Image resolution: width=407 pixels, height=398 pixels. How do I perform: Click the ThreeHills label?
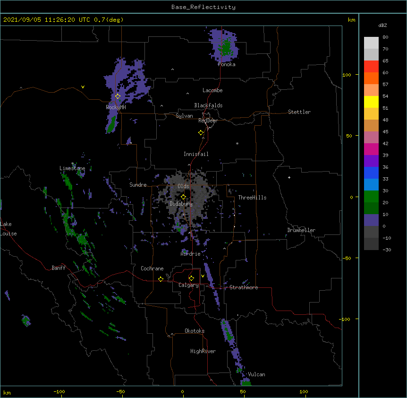point(252,198)
